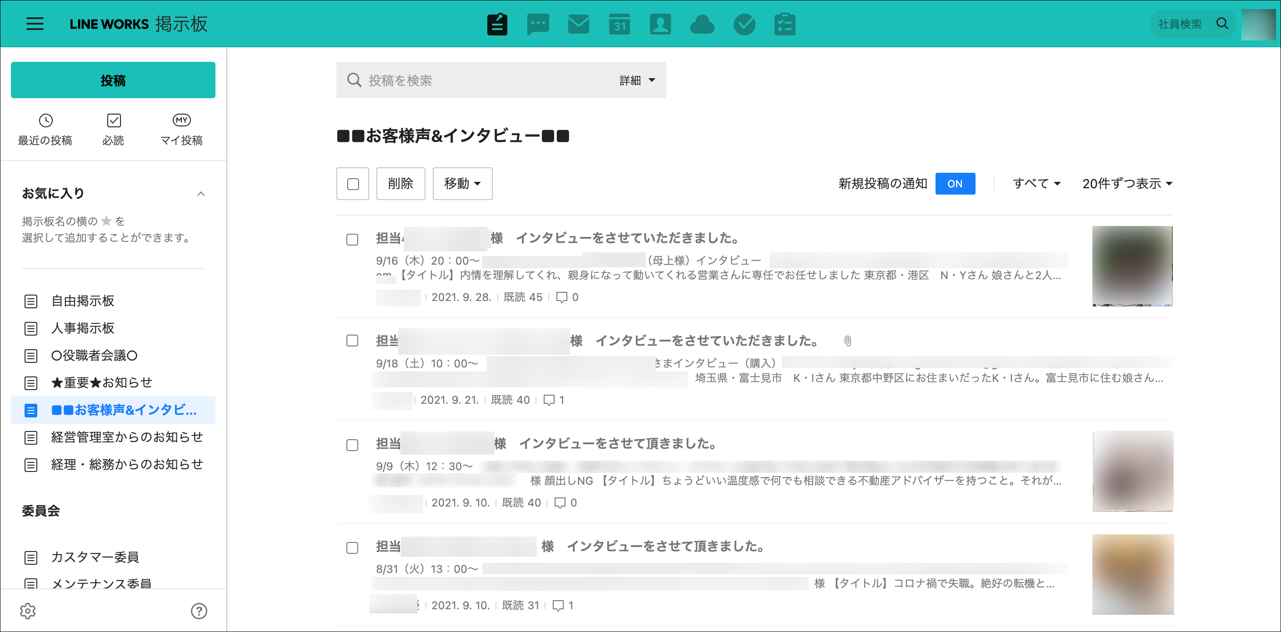Click the help question mark icon
The height and width of the screenshot is (632, 1281).
pyautogui.click(x=199, y=611)
